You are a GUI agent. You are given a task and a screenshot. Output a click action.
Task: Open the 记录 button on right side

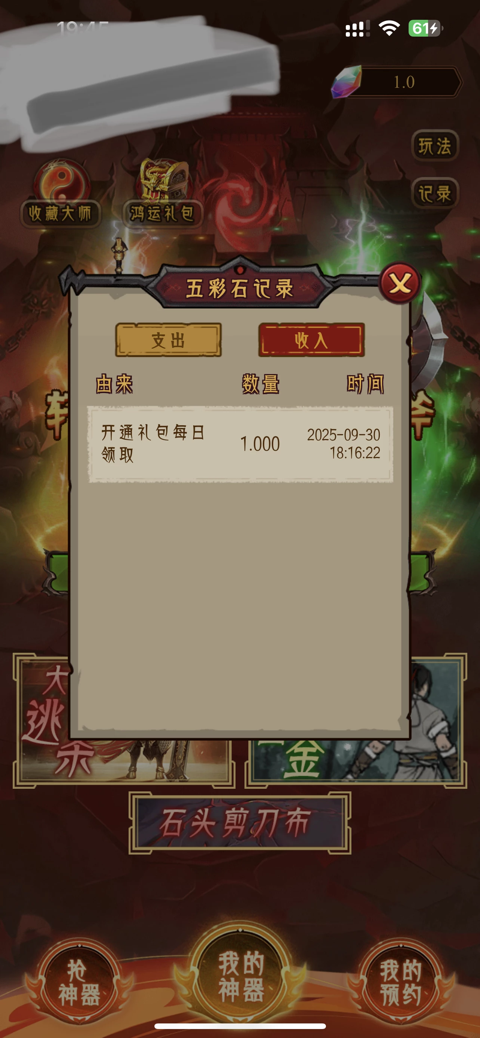pyautogui.click(x=435, y=193)
